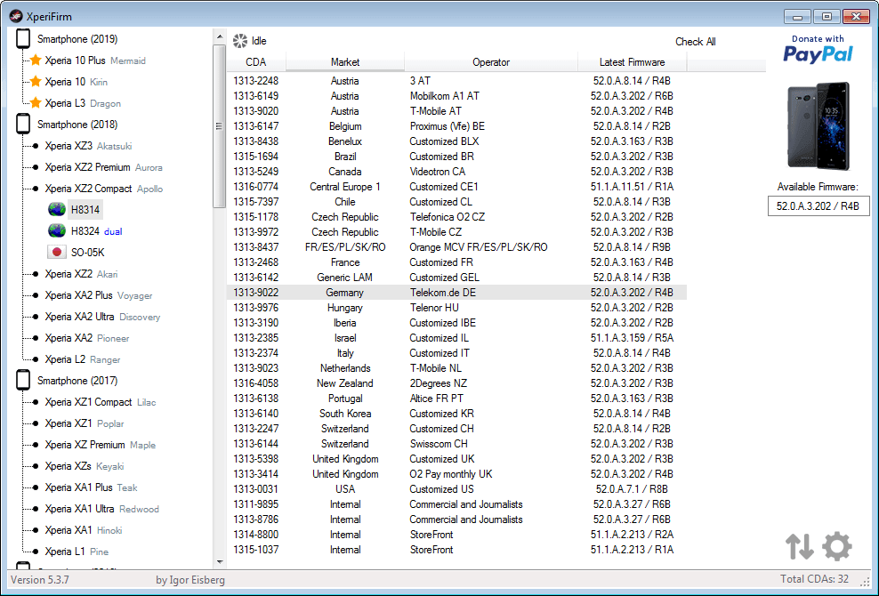Image resolution: width=879 pixels, height=596 pixels.
Task: Click the phone icon of Smartphone (2019)
Action: (x=23, y=38)
